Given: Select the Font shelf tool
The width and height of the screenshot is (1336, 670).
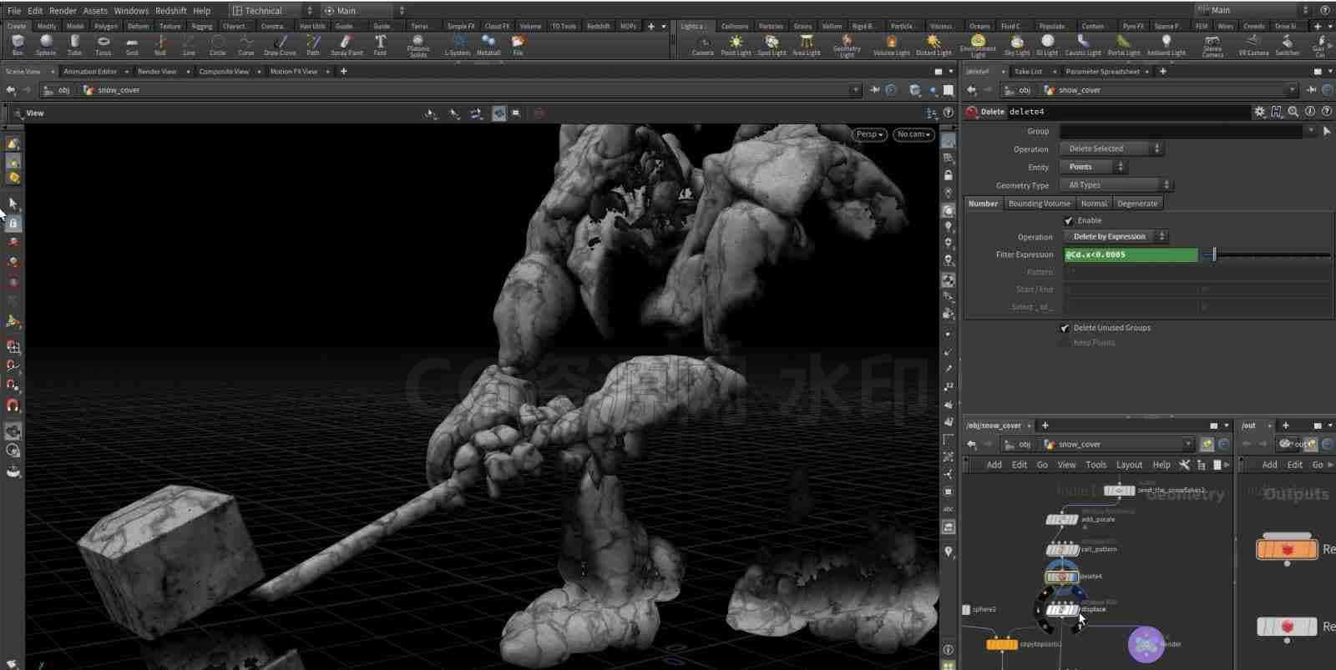Looking at the screenshot, I should click(380, 44).
